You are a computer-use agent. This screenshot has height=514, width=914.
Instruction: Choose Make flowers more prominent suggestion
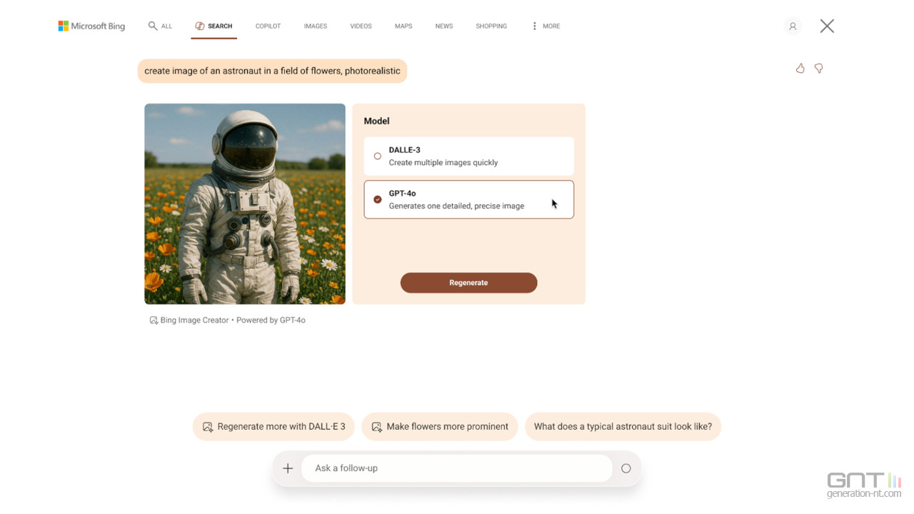point(440,427)
